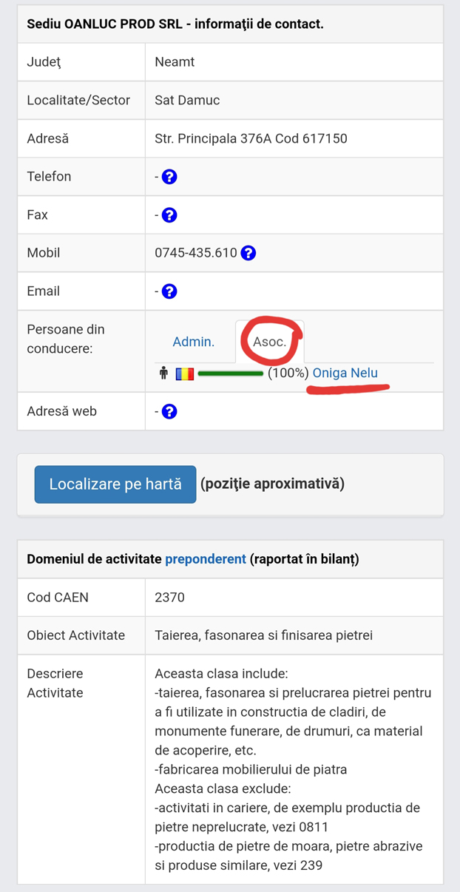Open the shareholder profile of Oniga Nelu
This screenshot has height=892, width=460.
tap(345, 373)
